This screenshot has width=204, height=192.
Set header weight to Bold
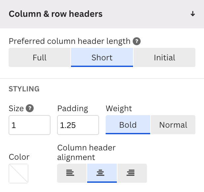(128, 125)
